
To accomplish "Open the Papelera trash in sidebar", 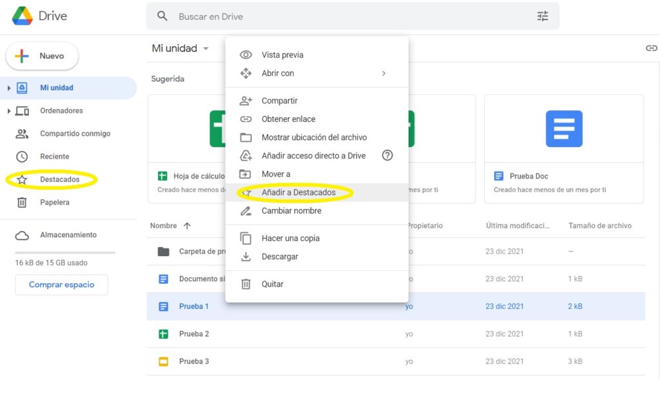I will 54,203.
